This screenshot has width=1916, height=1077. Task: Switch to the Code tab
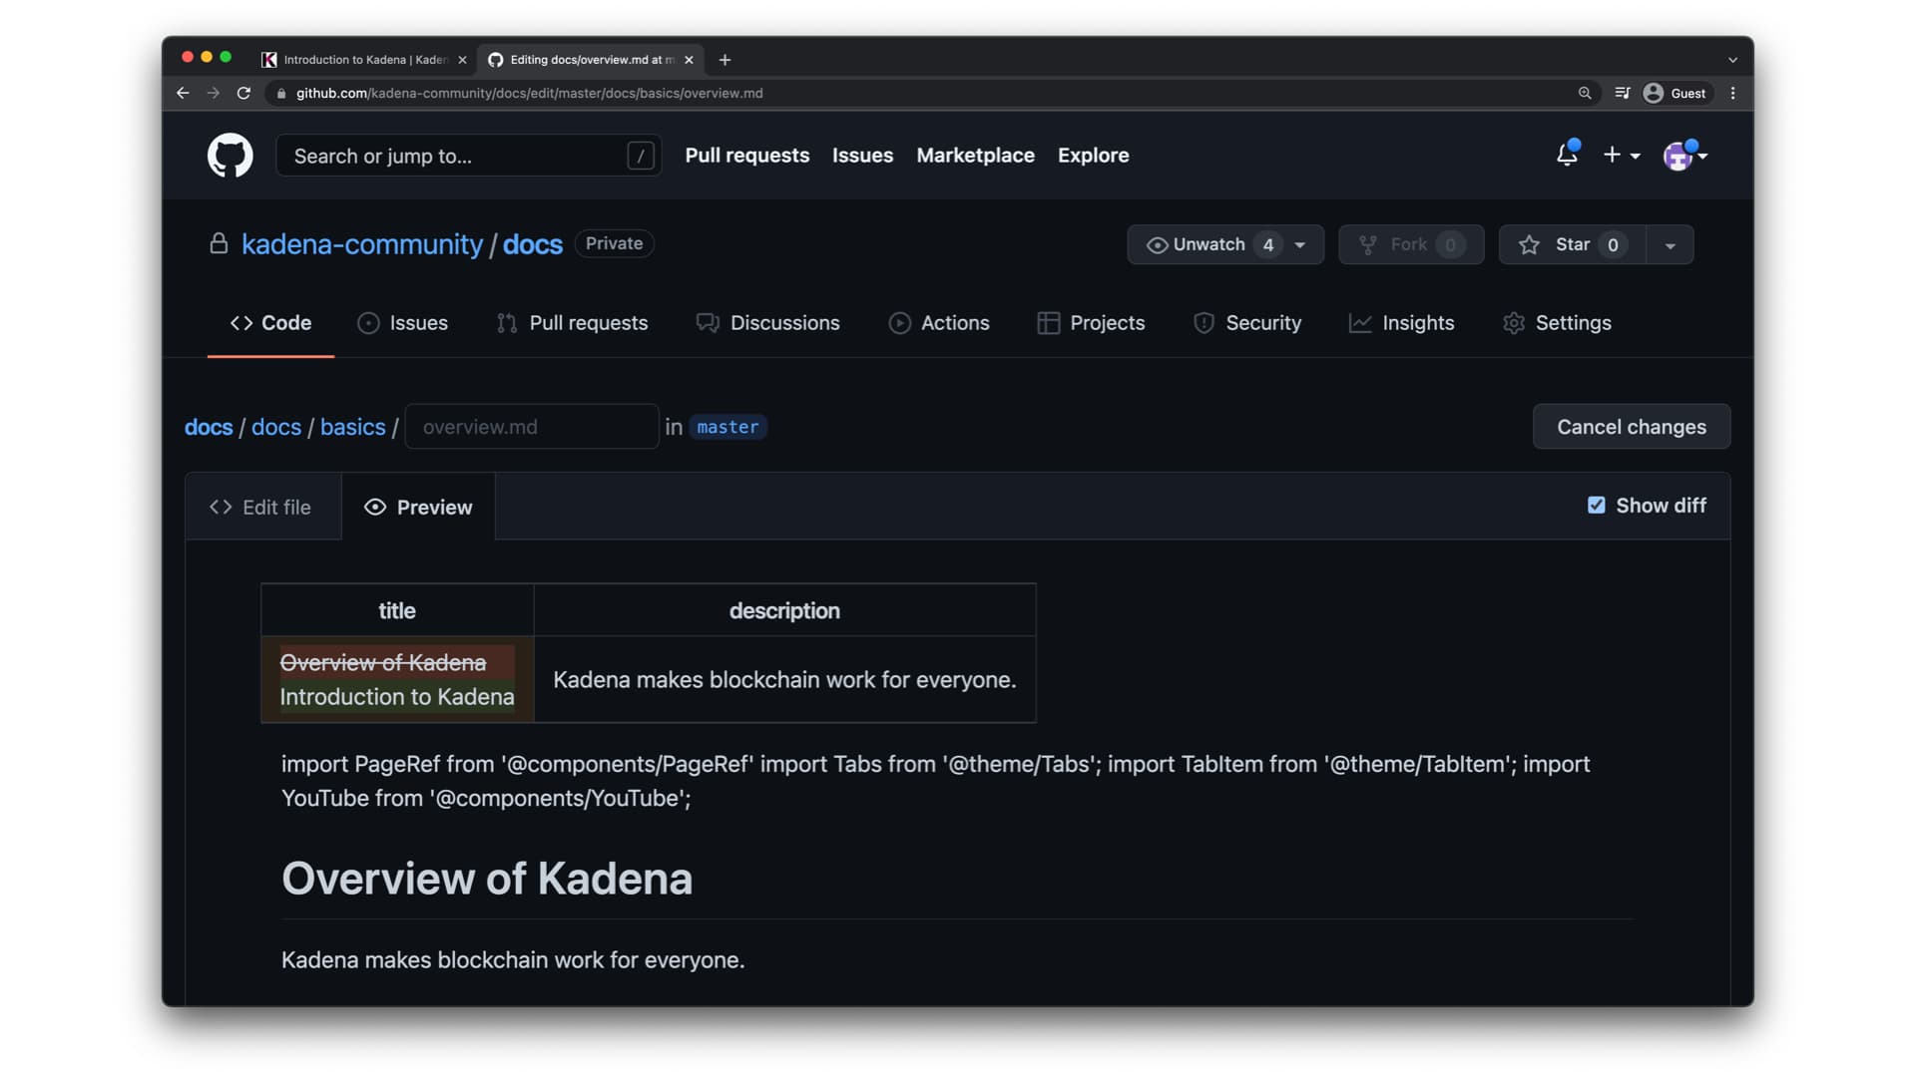(270, 323)
